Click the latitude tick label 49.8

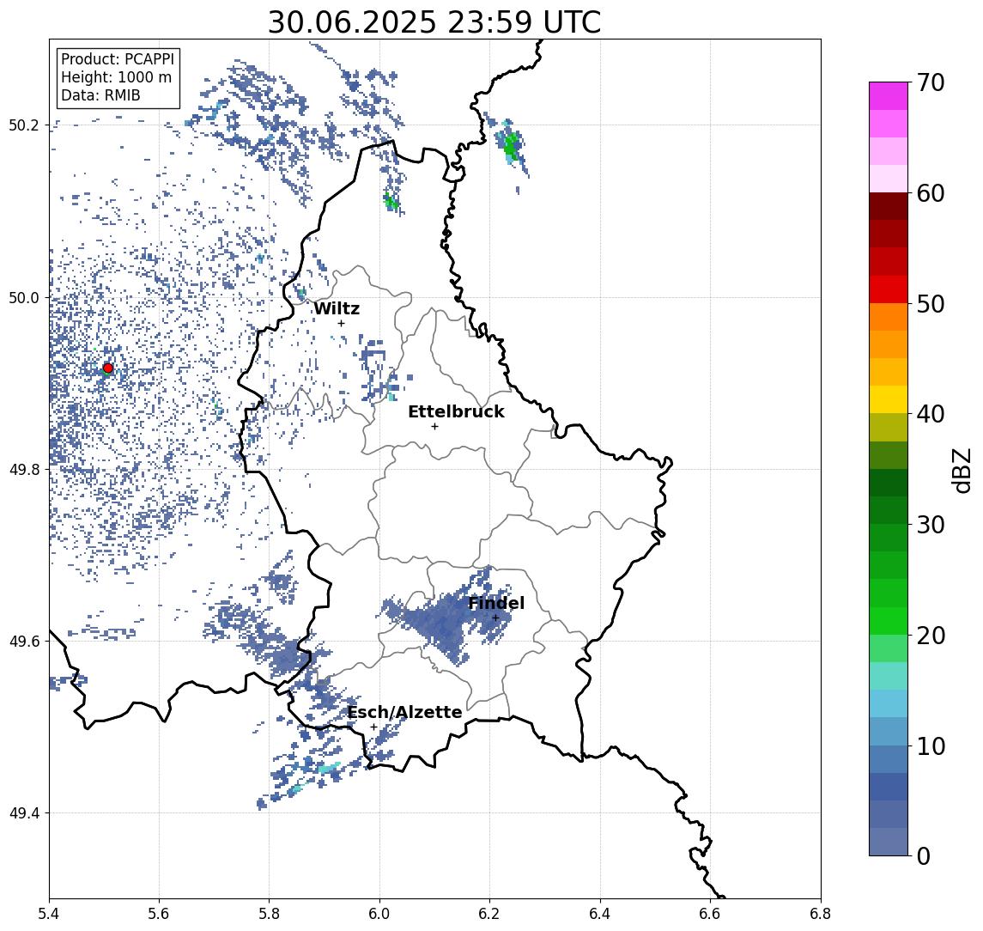pyautogui.click(x=24, y=469)
